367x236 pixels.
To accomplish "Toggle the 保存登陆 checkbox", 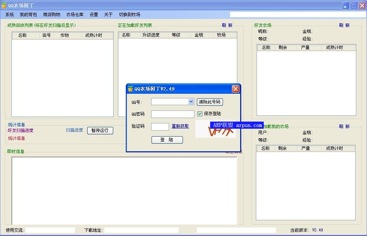I will point(200,114).
